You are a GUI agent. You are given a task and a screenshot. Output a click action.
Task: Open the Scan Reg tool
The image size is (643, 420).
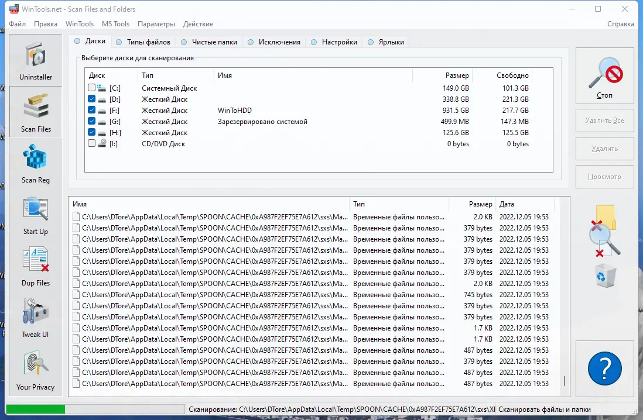click(x=36, y=163)
